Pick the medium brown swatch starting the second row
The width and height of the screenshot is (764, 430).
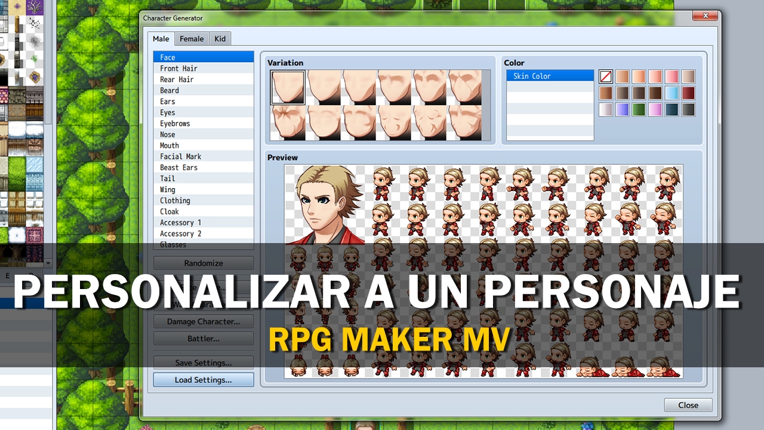coord(606,93)
